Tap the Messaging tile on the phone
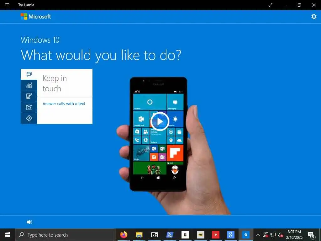This screenshot has width=321, height=241. pos(175,102)
